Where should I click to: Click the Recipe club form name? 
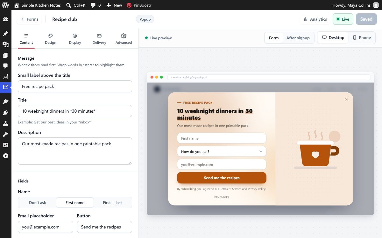[x=65, y=19]
